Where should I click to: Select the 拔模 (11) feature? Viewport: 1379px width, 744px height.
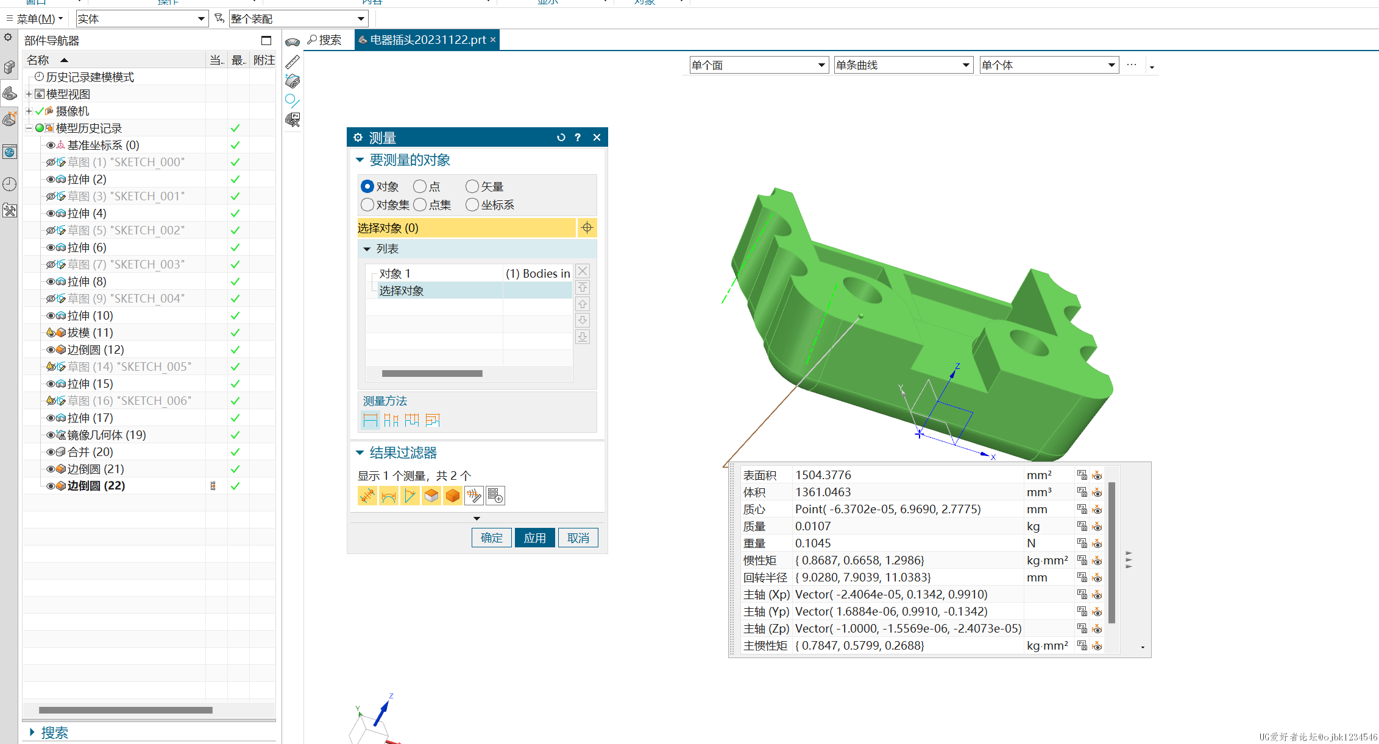[90, 332]
